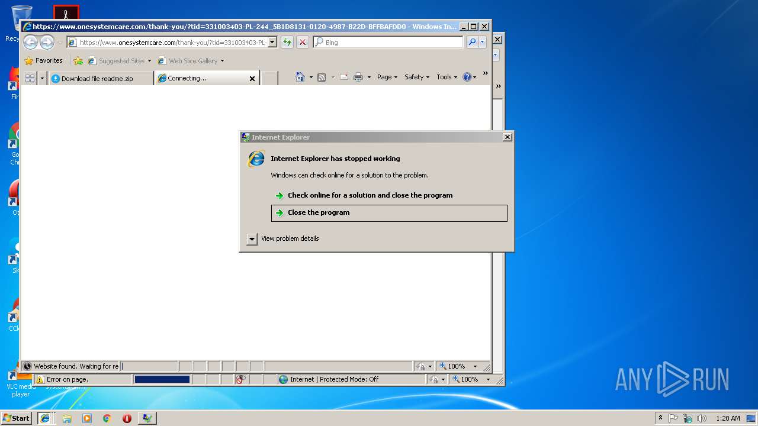Click the Home icon in command bar
Screen dimensions: 758x426
coord(300,77)
